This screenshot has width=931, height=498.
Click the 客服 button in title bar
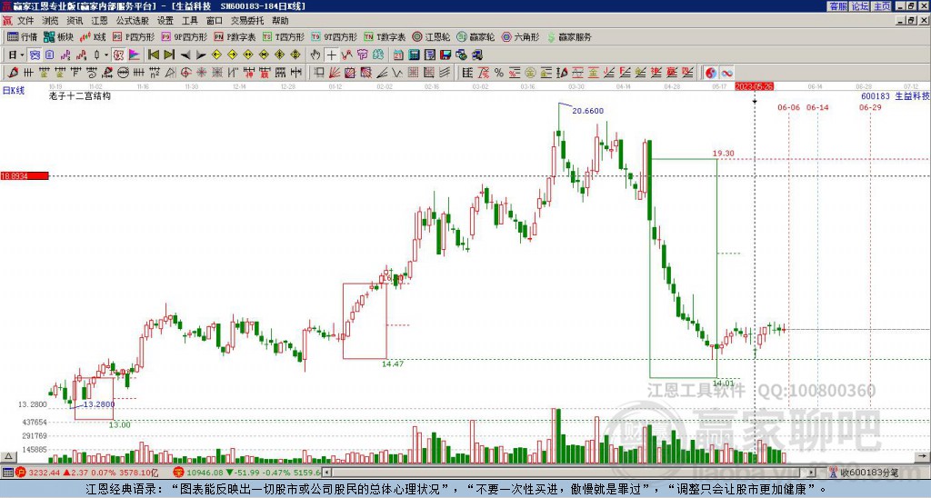point(837,6)
